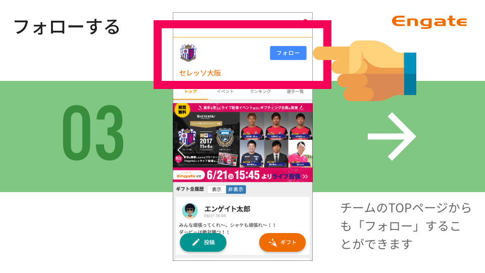Click the blue フォロー button

(x=288, y=53)
